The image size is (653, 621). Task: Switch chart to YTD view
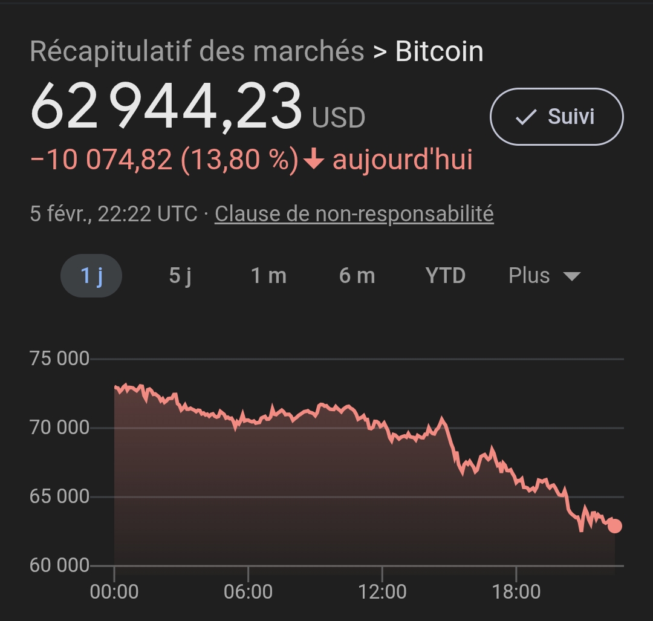point(446,276)
